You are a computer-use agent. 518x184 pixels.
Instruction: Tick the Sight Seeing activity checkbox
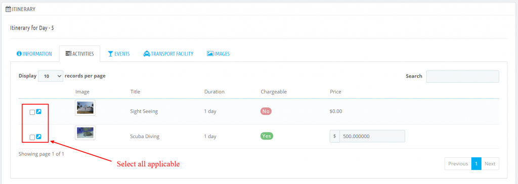(32, 112)
